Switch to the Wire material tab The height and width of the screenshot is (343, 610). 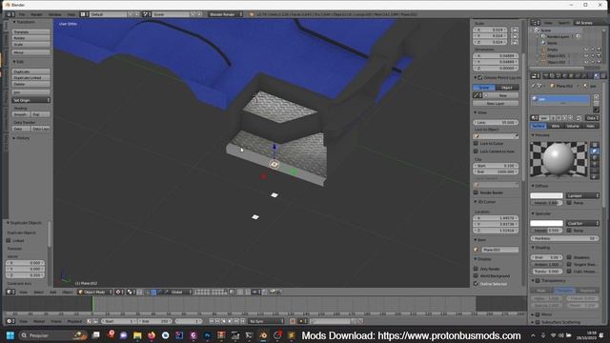point(556,126)
